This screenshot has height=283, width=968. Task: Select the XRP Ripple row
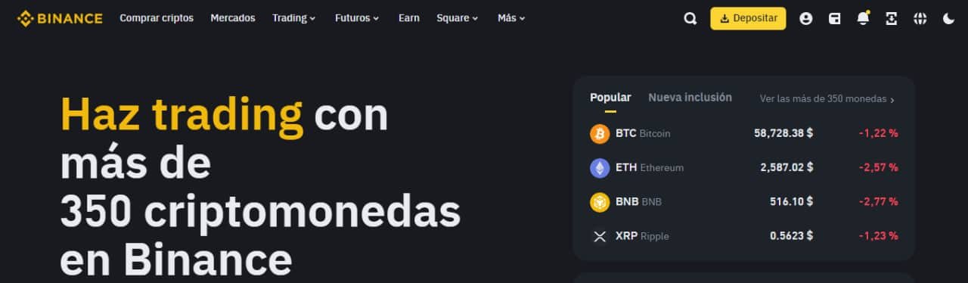(744, 236)
